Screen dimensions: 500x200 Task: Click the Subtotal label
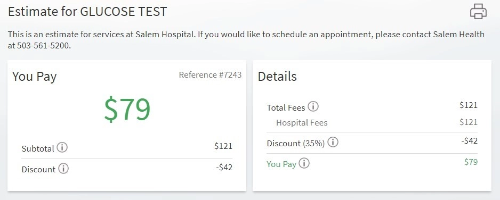coord(38,148)
